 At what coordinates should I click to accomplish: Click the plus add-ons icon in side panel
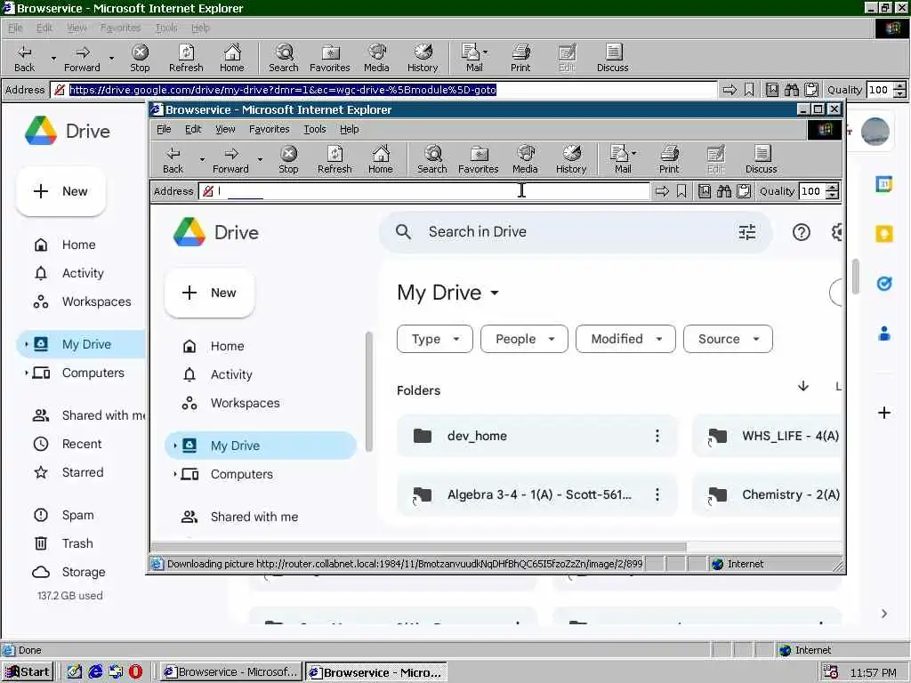click(x=883, y=413)
